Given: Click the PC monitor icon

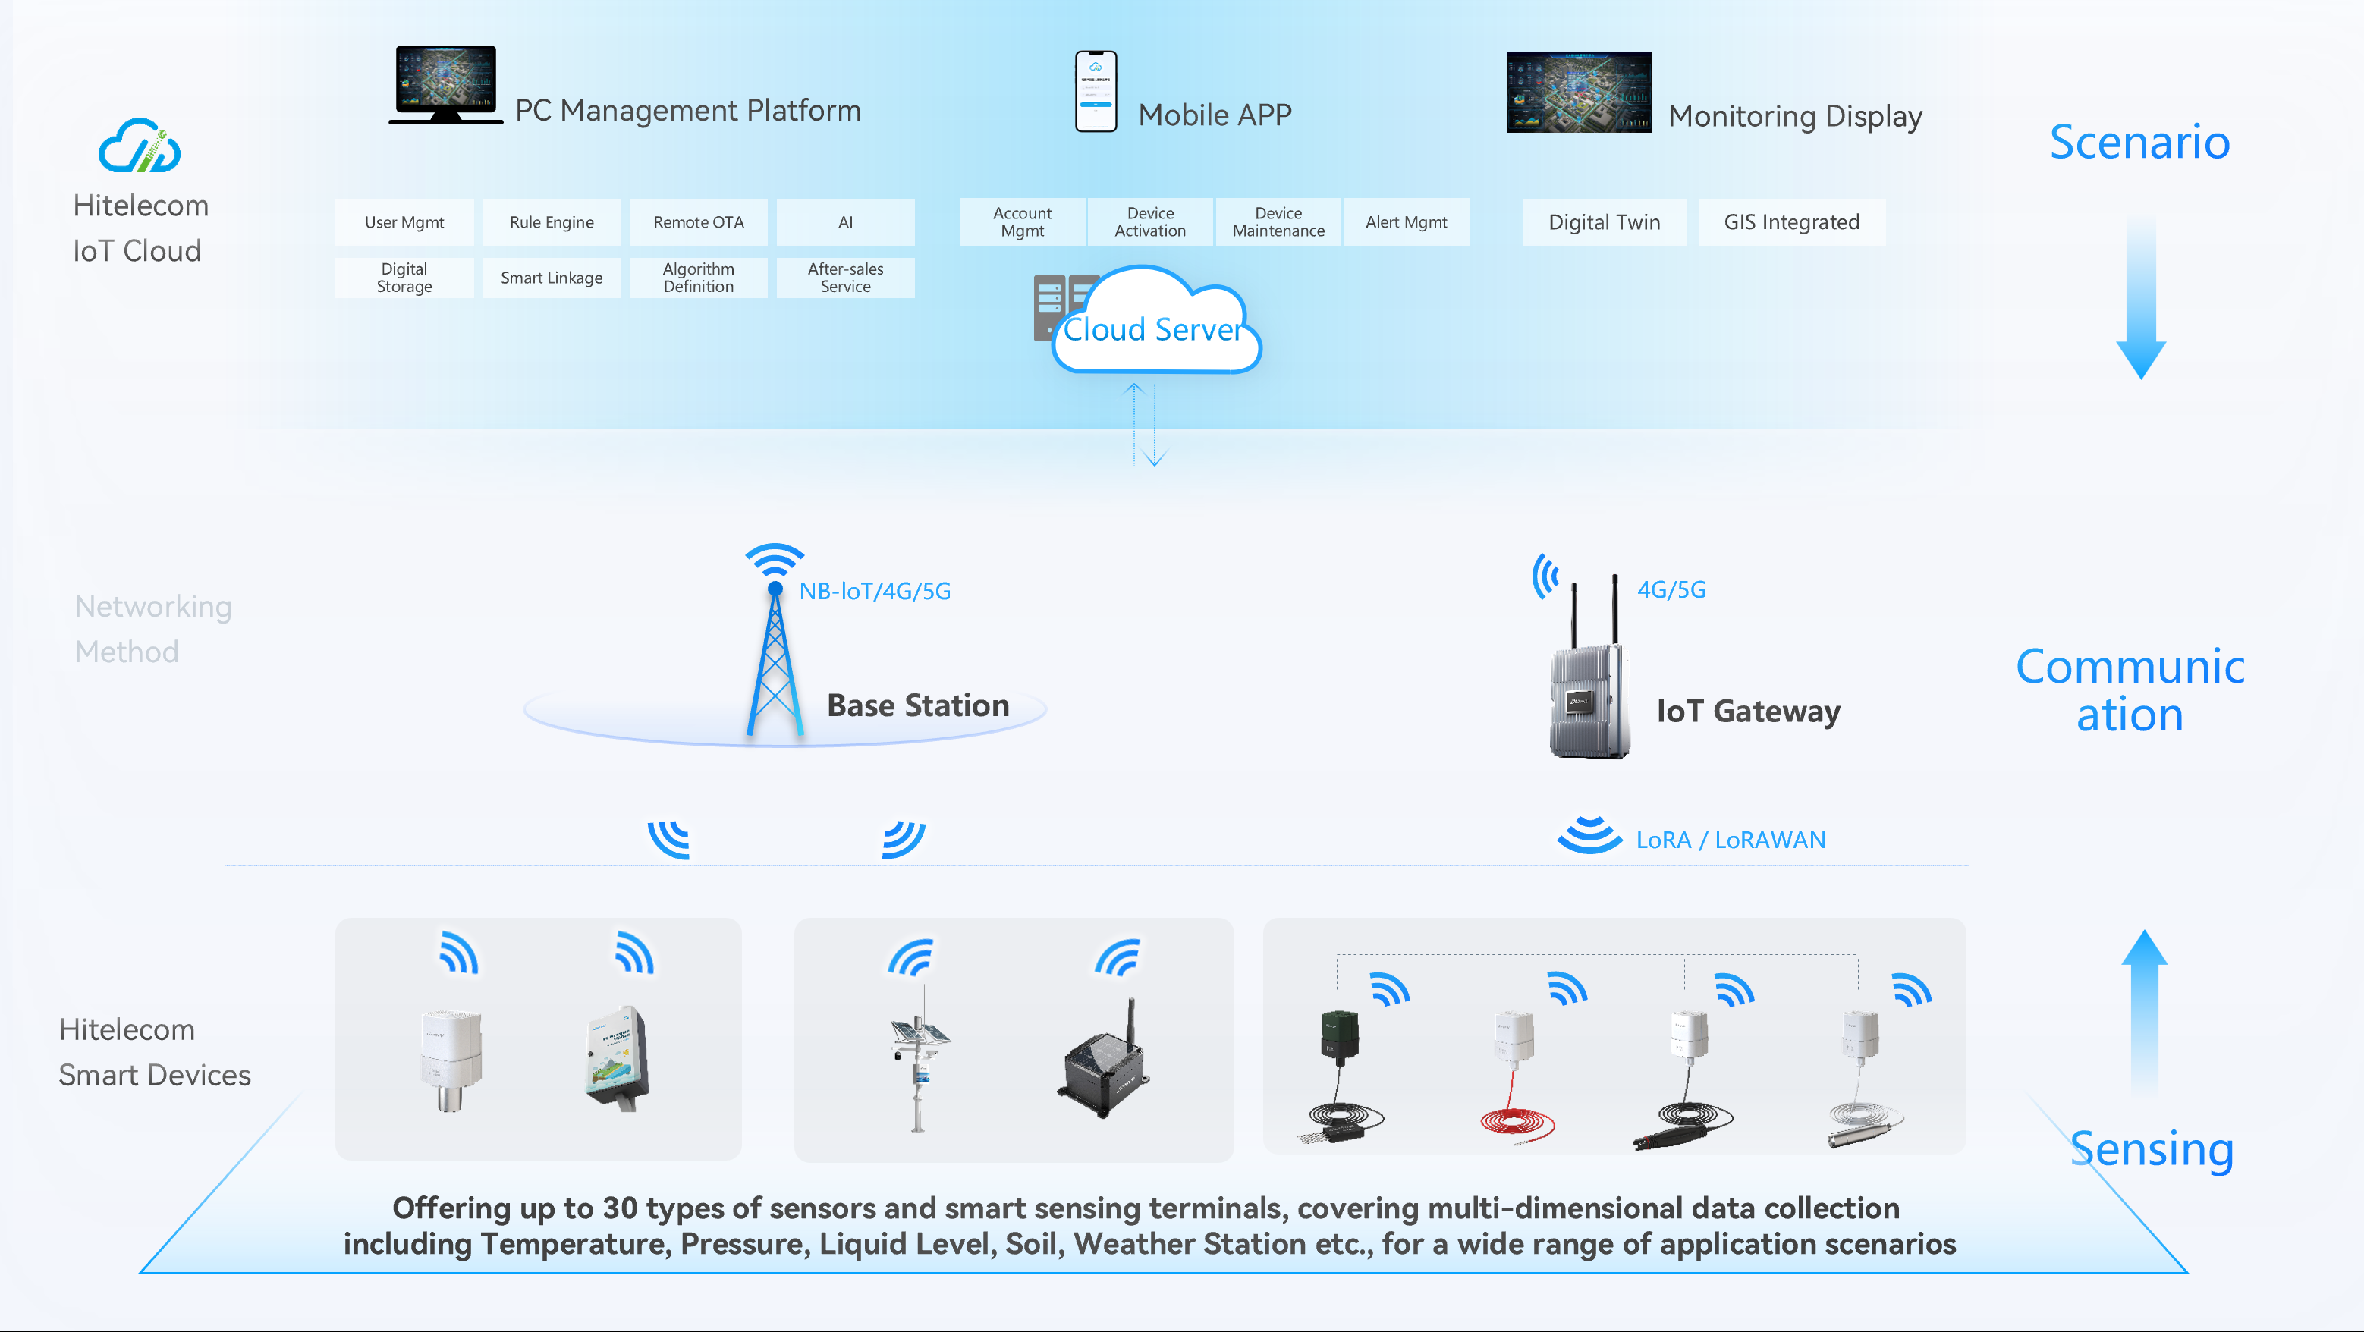Looking at the screenshot, I should pos(446,83).
